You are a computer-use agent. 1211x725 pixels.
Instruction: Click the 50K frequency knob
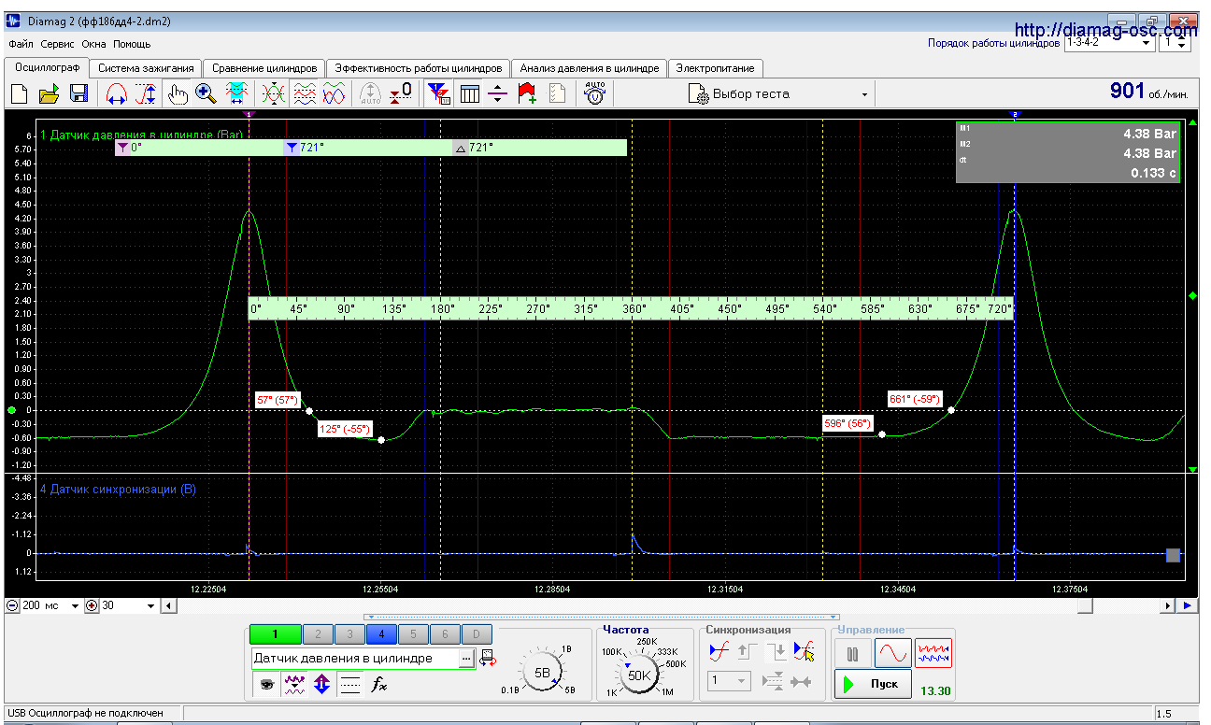tap(639, 675)
